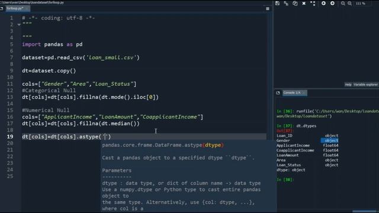Click 'Loan_ID' in console output
379x213 pixels.
284,135
